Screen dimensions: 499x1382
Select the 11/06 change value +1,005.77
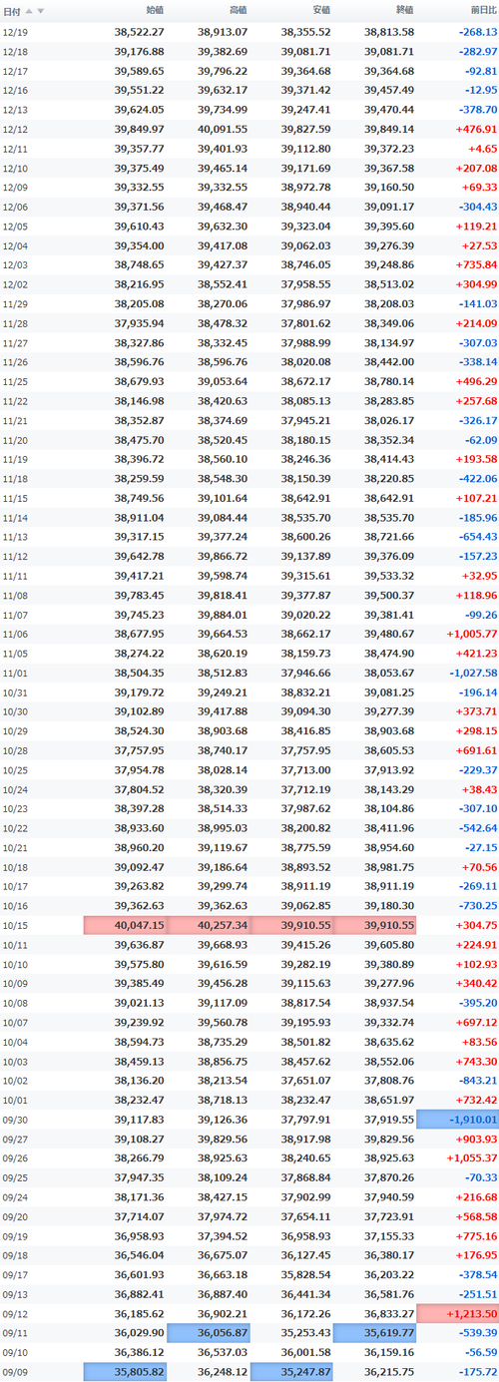coord(463,632)
